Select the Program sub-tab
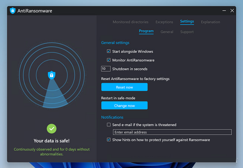The width and height of the screenshot is (243, 168). [x=146, y=31]
